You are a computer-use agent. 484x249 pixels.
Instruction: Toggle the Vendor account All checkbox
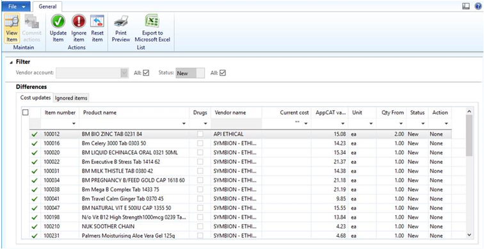(x=146, y=73)
